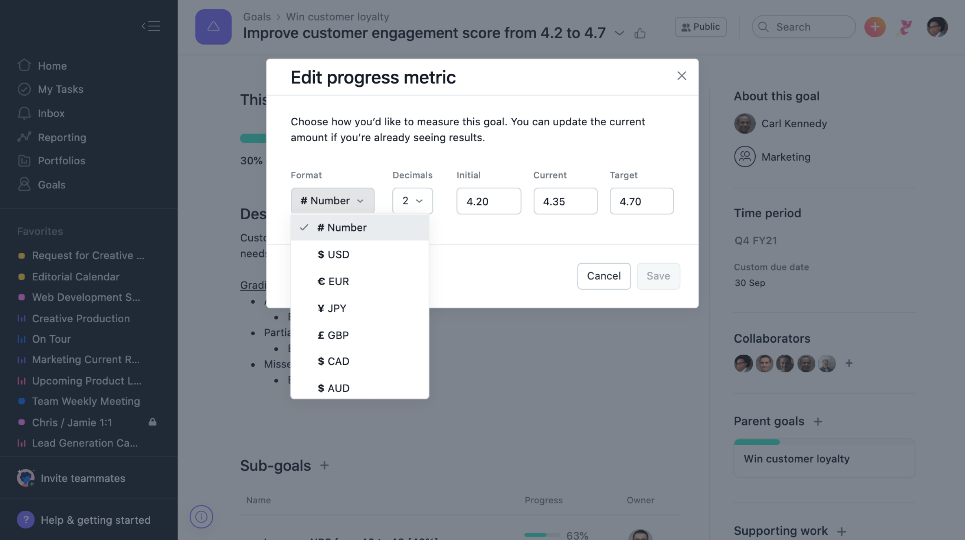
Task: Click the Cancel button
Action: click(604, 276)
